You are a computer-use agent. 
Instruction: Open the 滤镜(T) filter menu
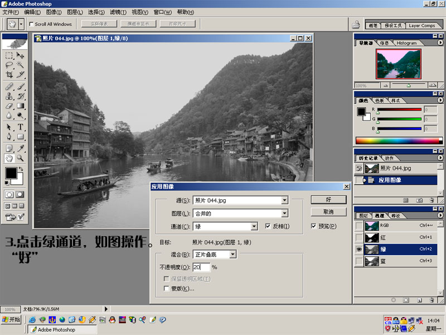tap(117, 12)
